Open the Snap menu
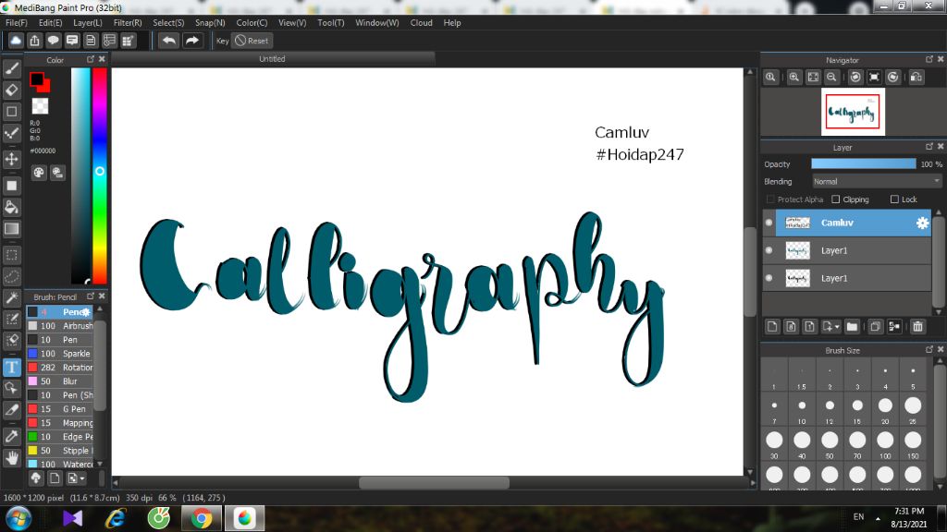This screenshot has height=532, width=947. 210,23
